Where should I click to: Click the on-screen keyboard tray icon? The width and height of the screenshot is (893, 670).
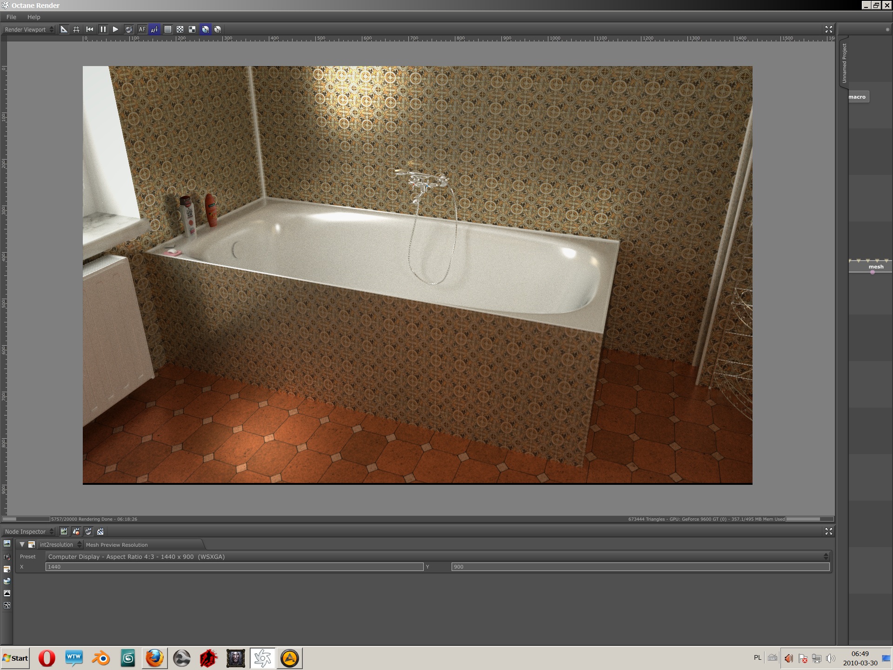point(773,658)
